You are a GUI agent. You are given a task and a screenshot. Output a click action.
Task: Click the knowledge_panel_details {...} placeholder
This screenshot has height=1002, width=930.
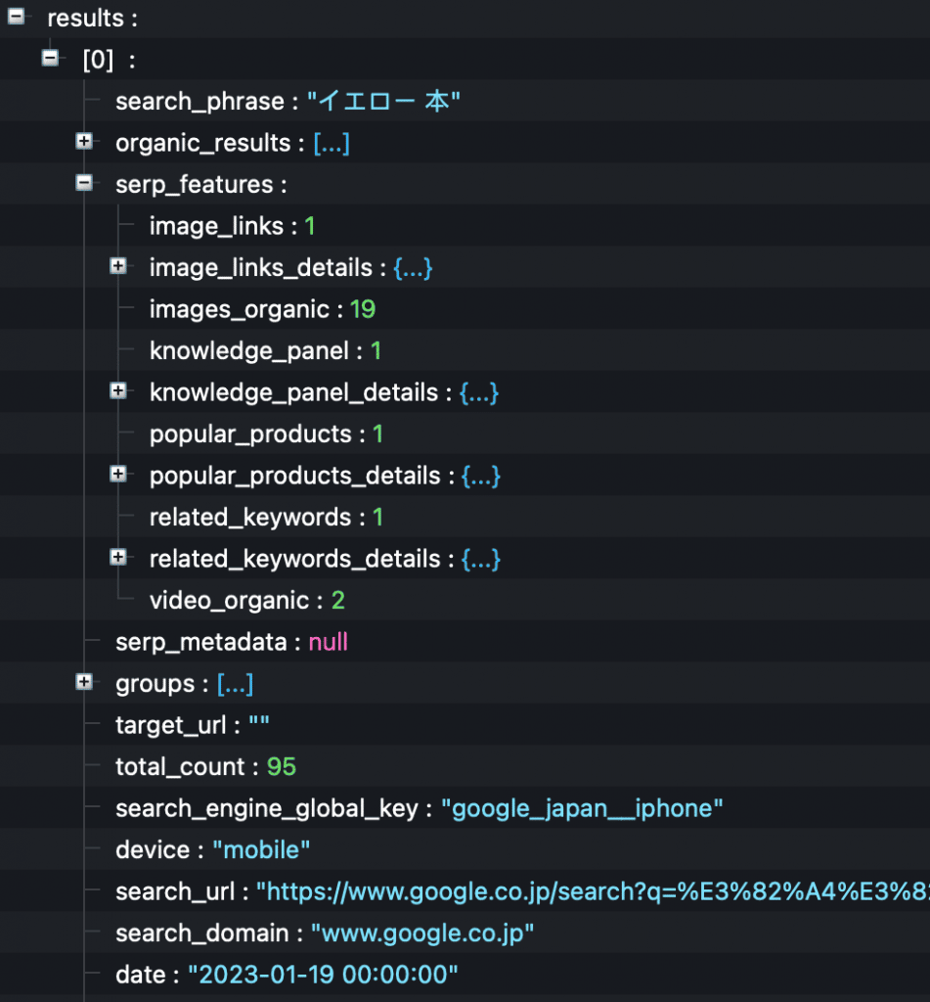point(479,393)
